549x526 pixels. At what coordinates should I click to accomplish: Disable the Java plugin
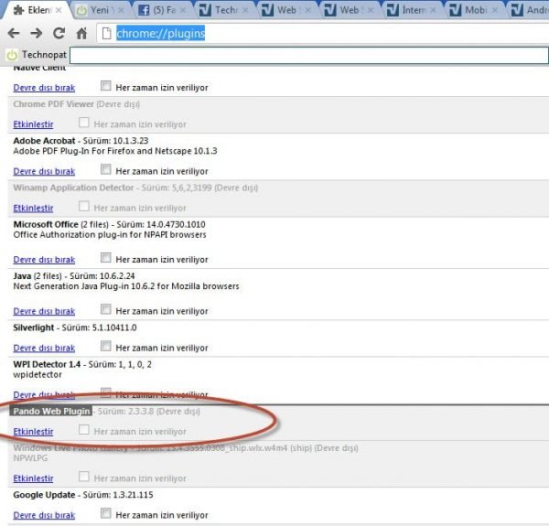pyautogui.click(x=44, y=311)
